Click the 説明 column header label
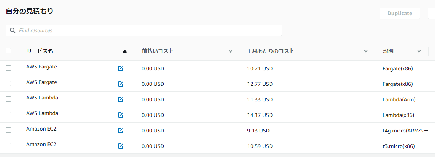This screenshot has width=435, height=157. (388, 51)
